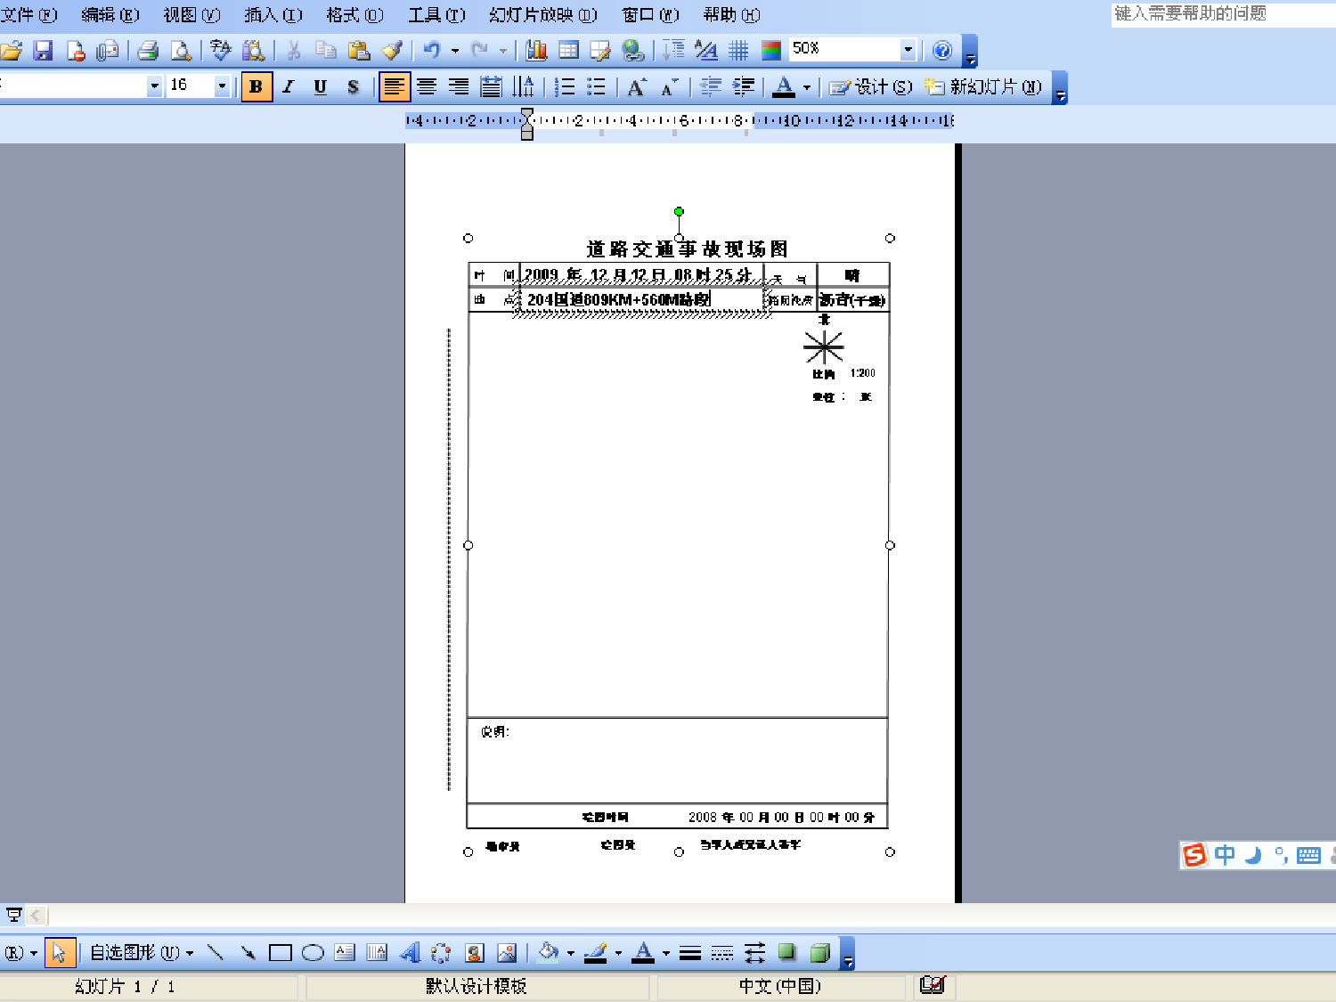The height and width of the screenshot is (1002, 1336).
Task: Open the 格式 menu
Action: 354,15
